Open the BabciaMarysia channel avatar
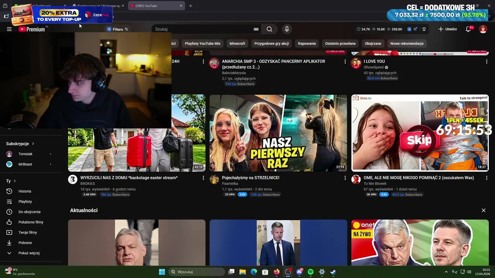The height and width of the screenshot is (278, 495). (x=214, y=63)
